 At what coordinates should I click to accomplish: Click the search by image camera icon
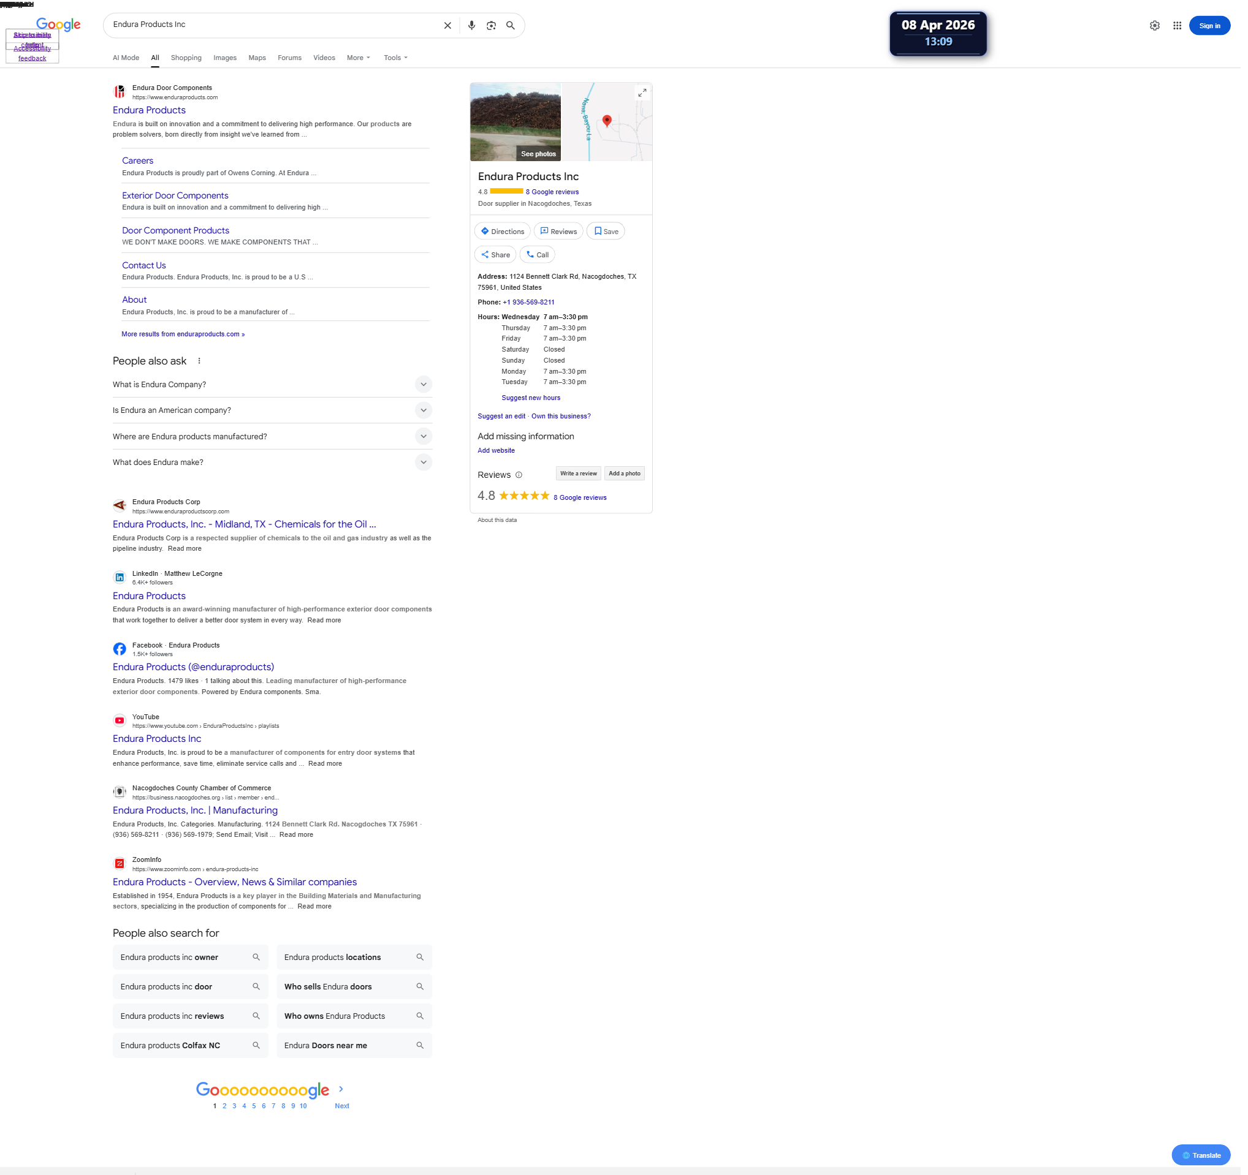click(494, 26)
